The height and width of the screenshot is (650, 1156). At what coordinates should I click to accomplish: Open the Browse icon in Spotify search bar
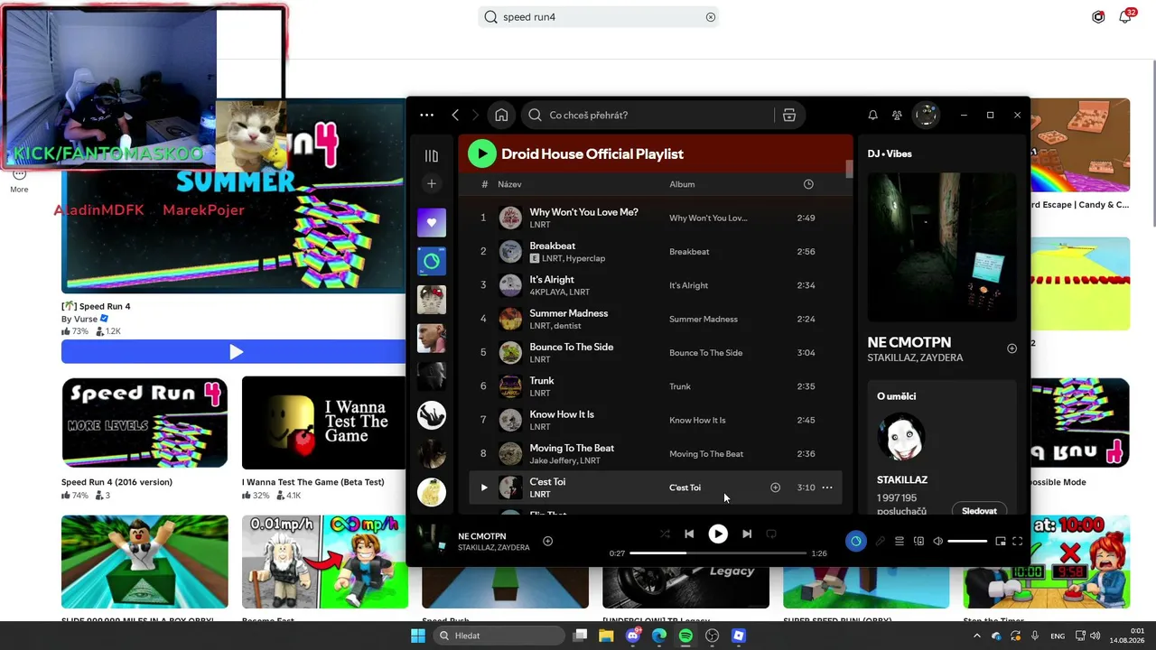coord(788,115)
